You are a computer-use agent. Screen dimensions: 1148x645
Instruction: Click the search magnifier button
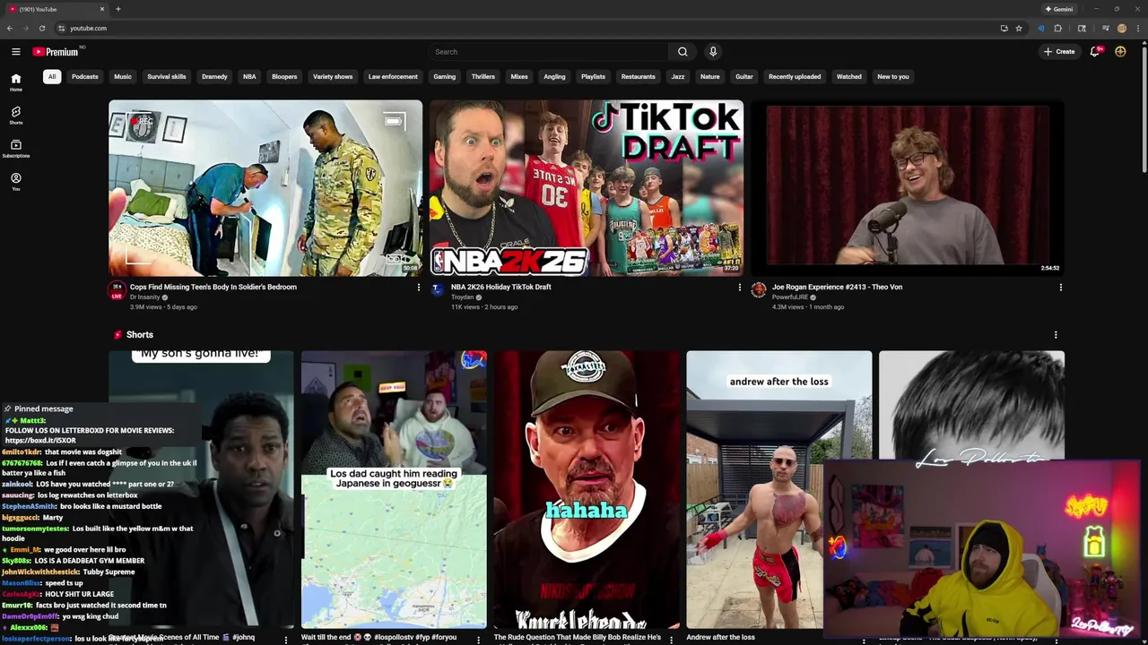(683, 52)
